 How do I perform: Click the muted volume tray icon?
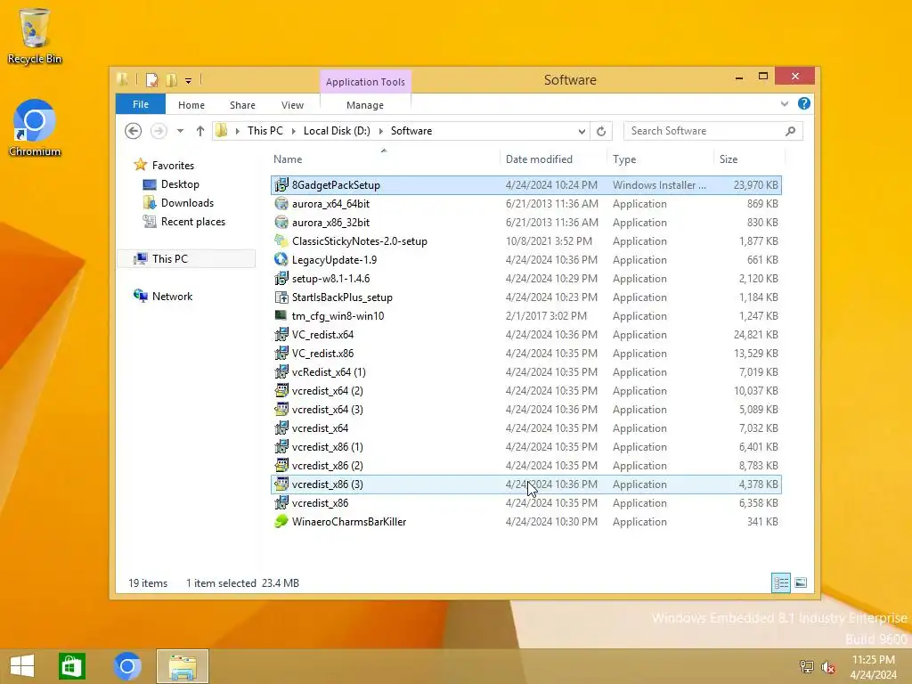[828, 666]
